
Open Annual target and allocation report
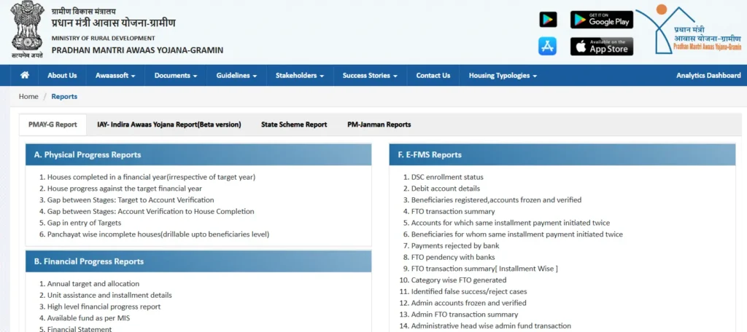[93, 283]
